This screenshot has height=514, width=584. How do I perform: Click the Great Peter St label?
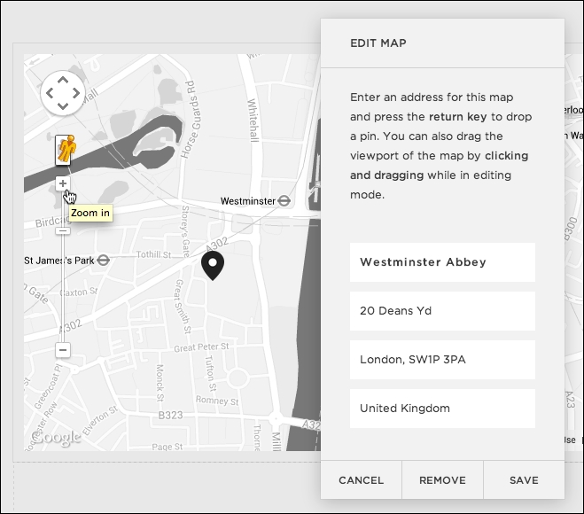pyautogui.click(x=201, y=347)
